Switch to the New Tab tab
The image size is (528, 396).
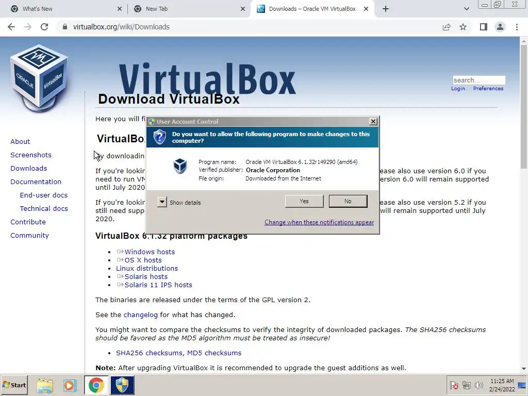coord(189,9)
